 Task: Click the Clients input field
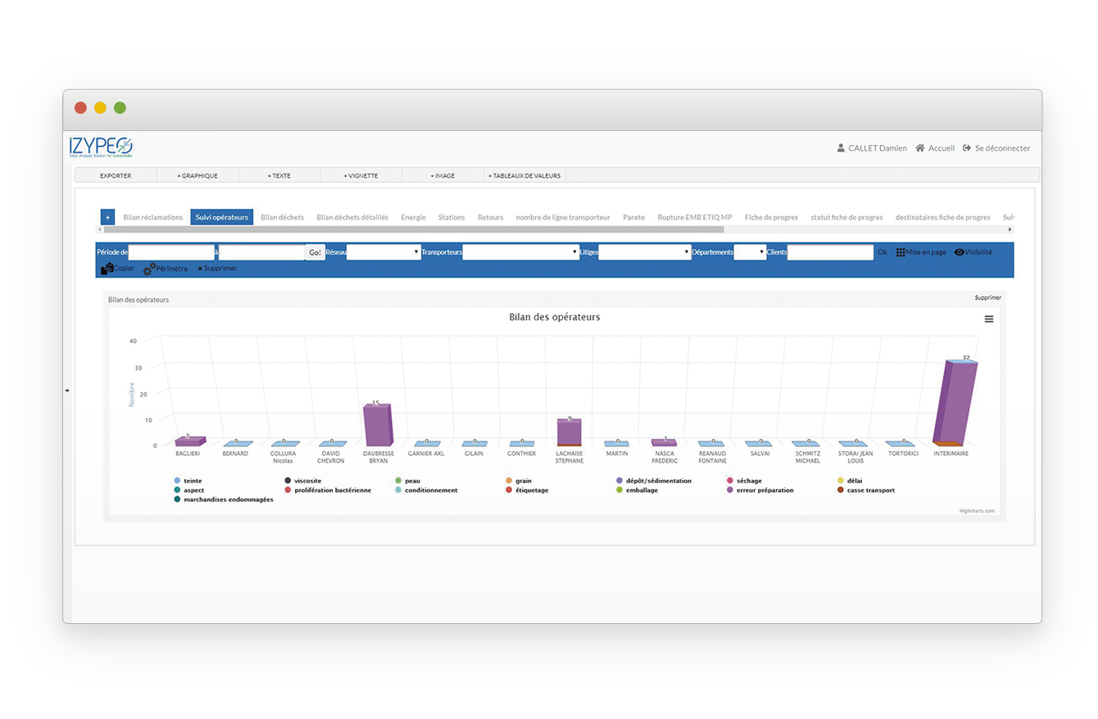point(830,252)
